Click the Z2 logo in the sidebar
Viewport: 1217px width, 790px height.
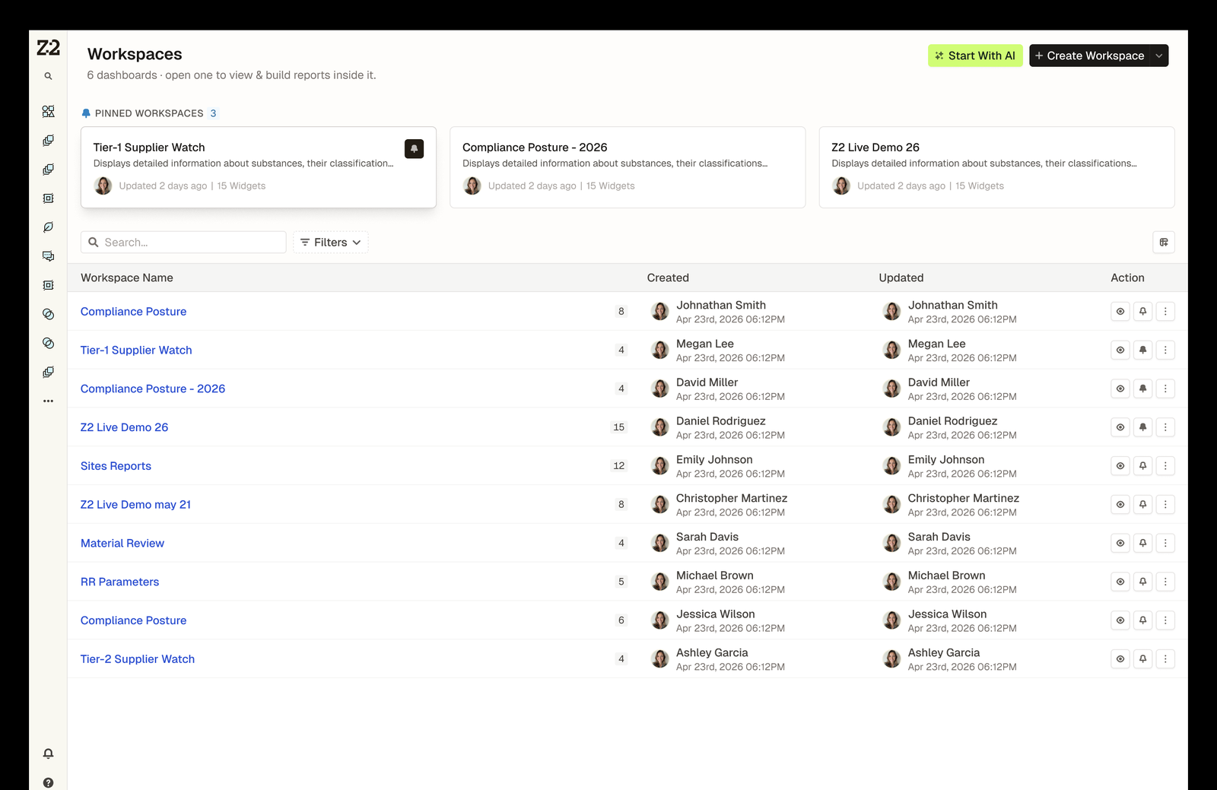coord(48,48)
